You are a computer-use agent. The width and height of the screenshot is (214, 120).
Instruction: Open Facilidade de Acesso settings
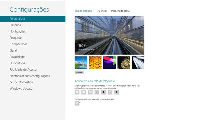coord(23,70)
